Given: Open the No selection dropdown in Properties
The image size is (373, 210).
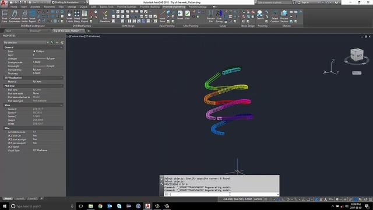Looking at the screenshot, I should [x=26, y=43].
